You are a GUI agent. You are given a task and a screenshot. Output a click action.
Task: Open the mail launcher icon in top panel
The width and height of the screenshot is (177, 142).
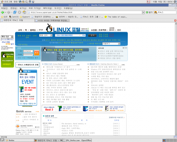click(x=23, y=1)
